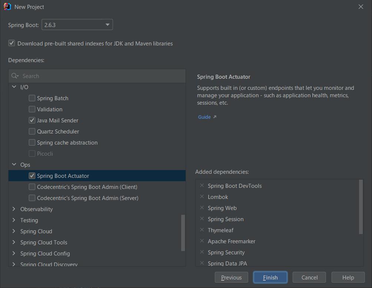Remove Spring Web from added dependencies
The height and width of the screenshot is (288, 372).
pyautogui.click(x=202, y=208)
